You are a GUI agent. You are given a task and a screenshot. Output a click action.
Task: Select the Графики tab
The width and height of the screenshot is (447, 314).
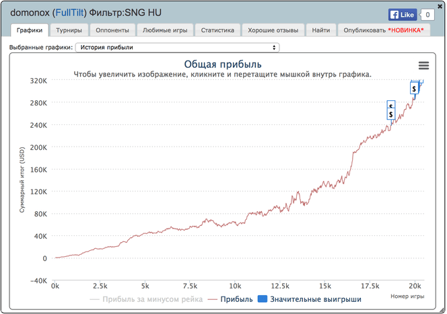[x=30, y=30]
